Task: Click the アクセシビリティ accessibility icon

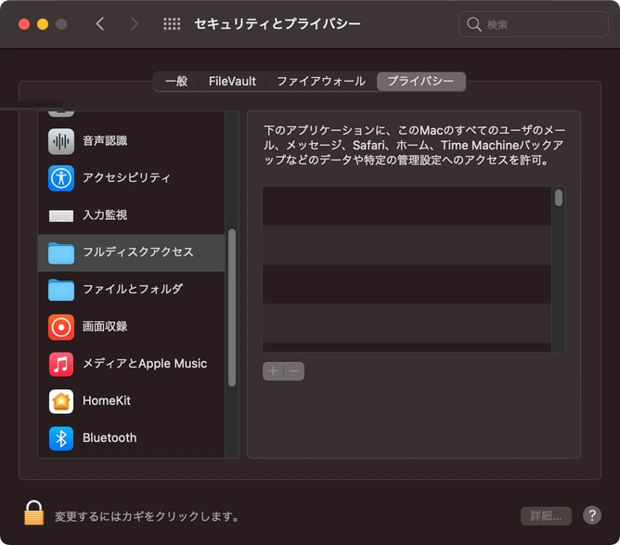Action: click(x=61, y=178)
